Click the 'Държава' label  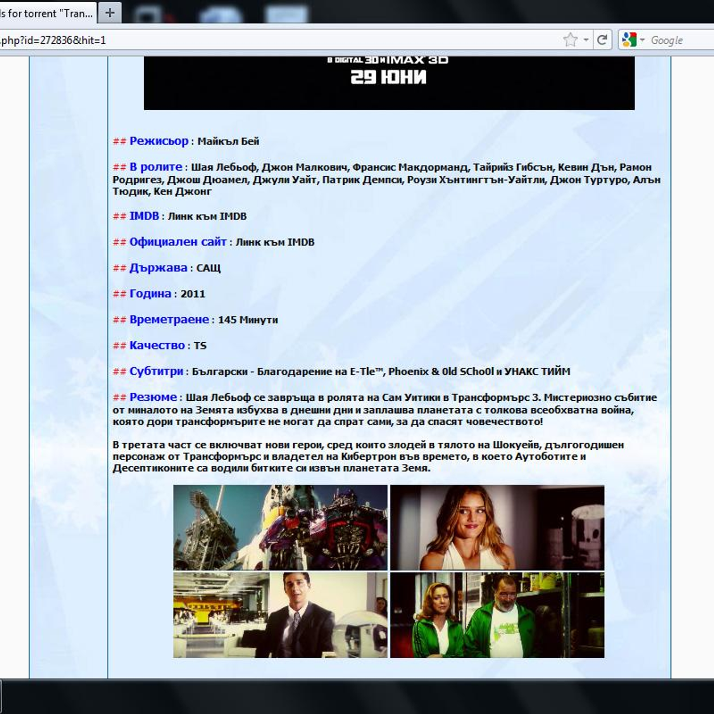coord(158,268)
